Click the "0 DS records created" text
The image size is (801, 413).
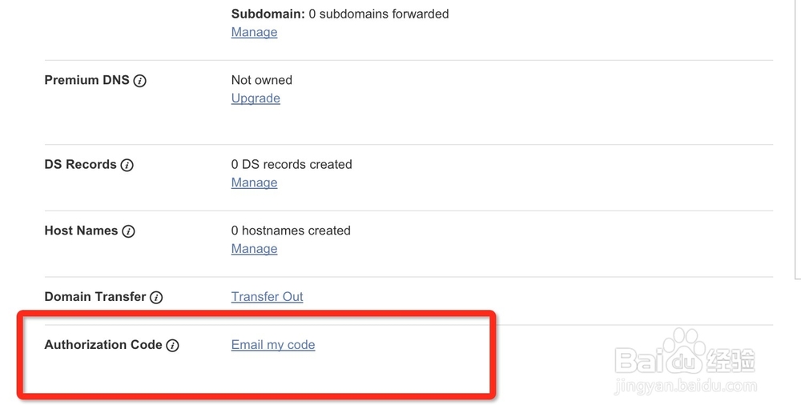point(292,164)
